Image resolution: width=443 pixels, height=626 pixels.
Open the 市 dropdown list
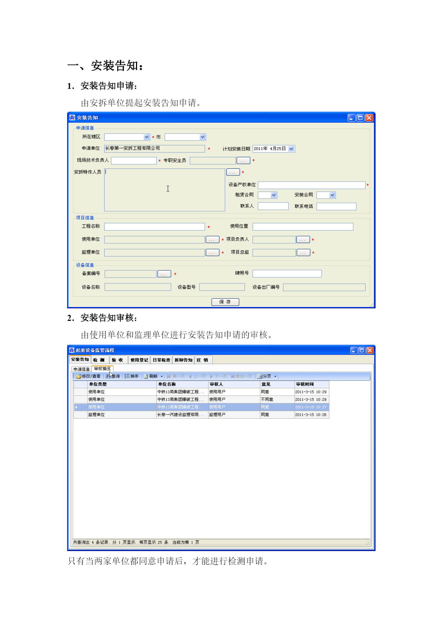coord(203,137)
